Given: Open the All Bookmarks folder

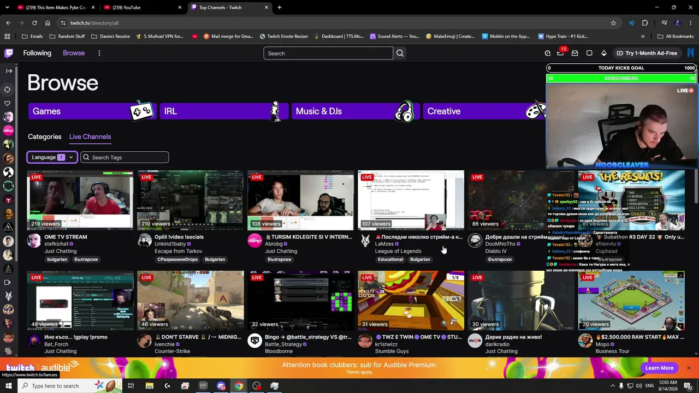Looking at the screenshot, I should pyautogui.click(x=675, y=37).
